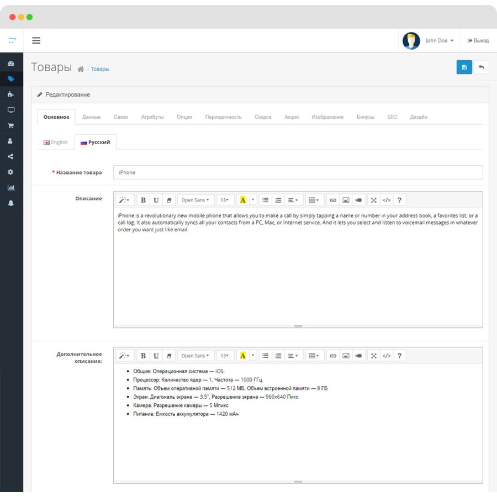497x497 pixels.
Task: Insert picture in Дополнительное описание editor
Action: 346,356
